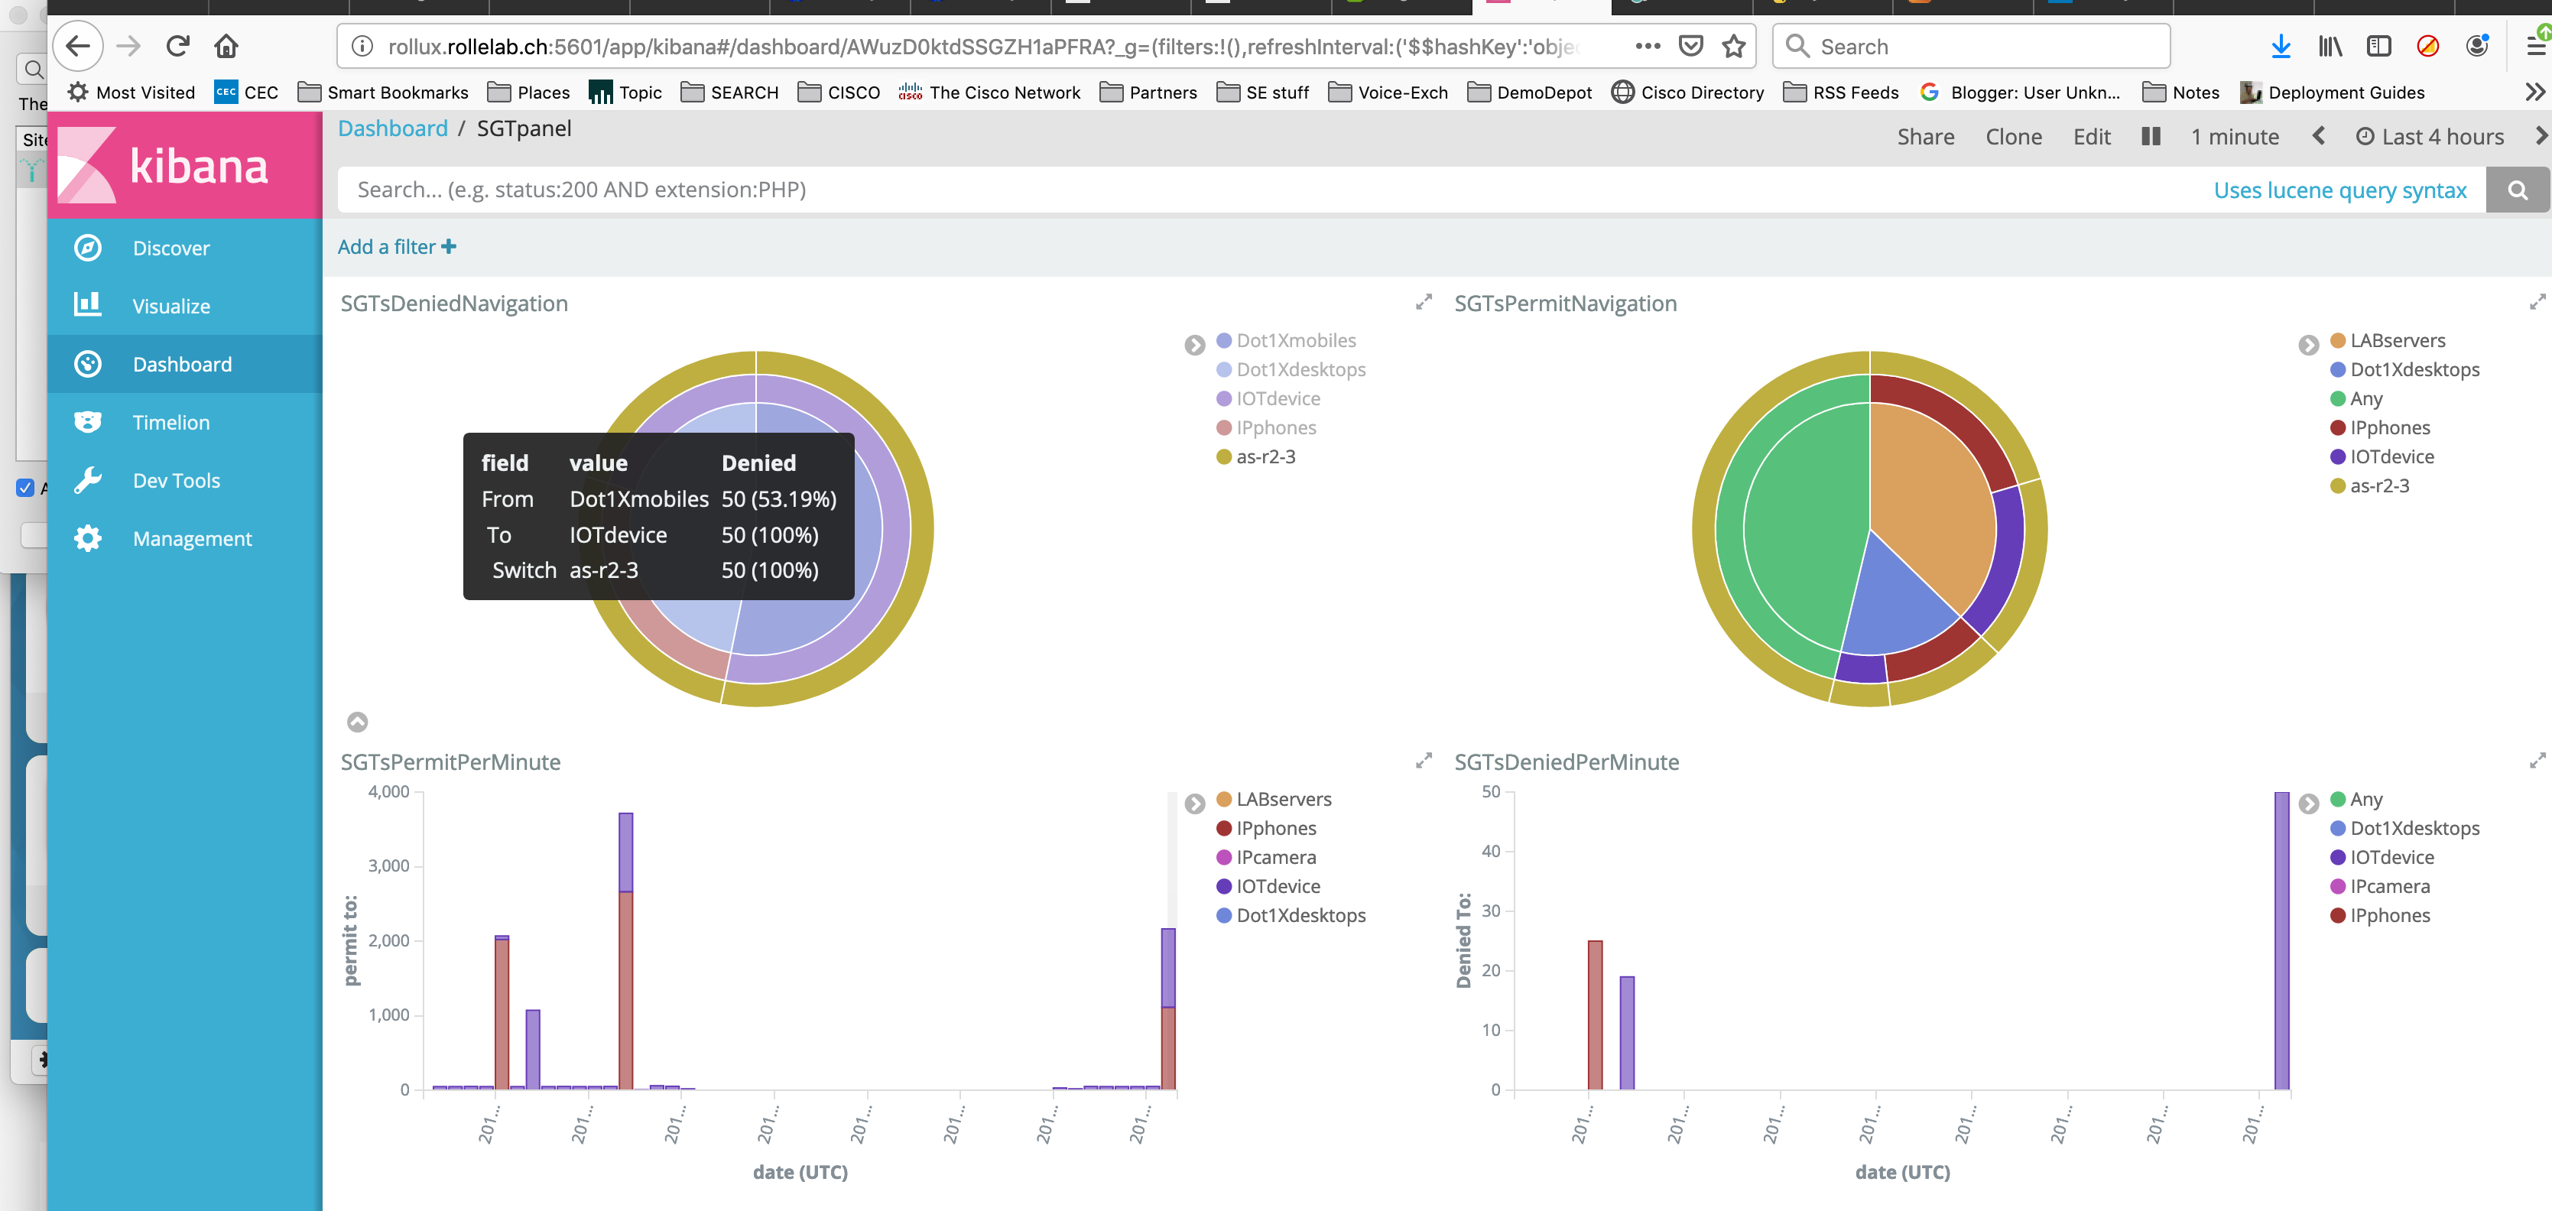Pause auto-refresh with the pause icon

[2150, 137]
